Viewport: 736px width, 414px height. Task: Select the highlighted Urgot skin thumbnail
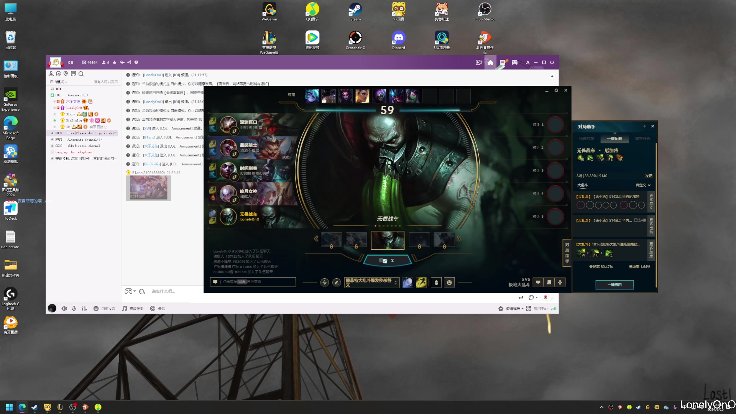(388, 240)
